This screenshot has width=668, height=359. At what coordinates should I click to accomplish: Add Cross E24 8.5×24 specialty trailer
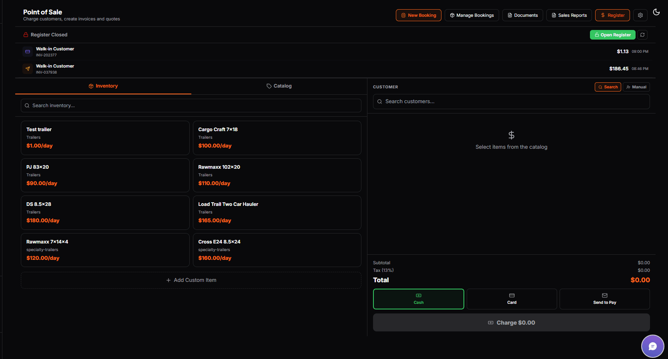[x=277, y=250]
